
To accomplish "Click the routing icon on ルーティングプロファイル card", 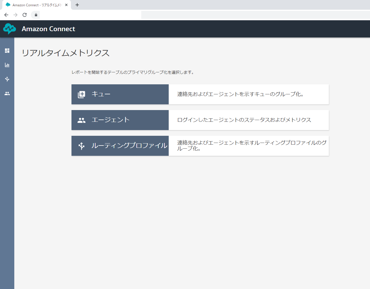I will tap(81, 146).
